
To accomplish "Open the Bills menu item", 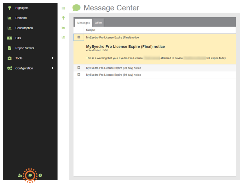I will point(18,38).
